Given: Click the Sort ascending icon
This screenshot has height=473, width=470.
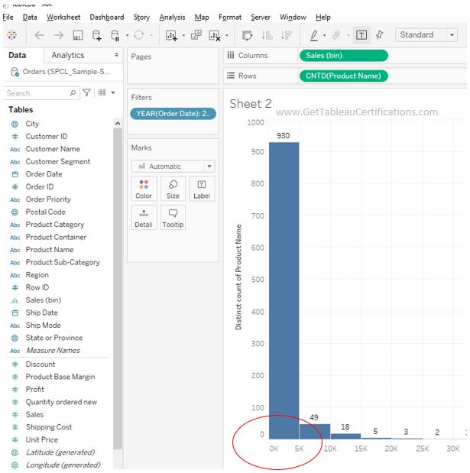Looking at the screenshot, I should 267,35.
